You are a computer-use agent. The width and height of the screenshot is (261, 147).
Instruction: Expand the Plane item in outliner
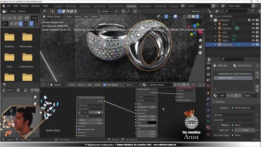point(215,36)
